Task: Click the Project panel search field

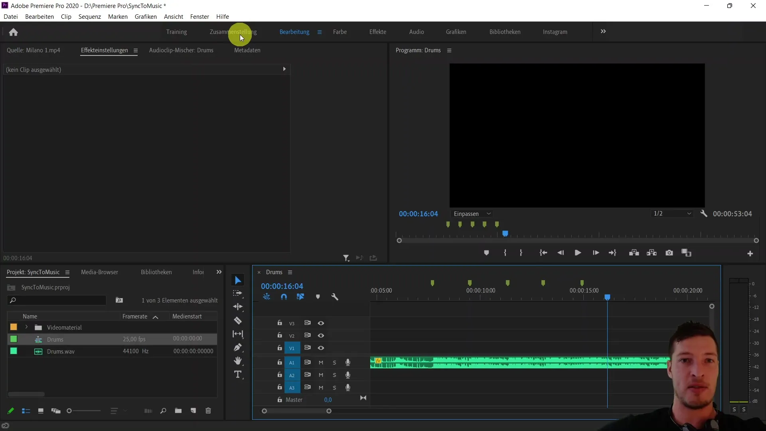Action: point(57,300)
